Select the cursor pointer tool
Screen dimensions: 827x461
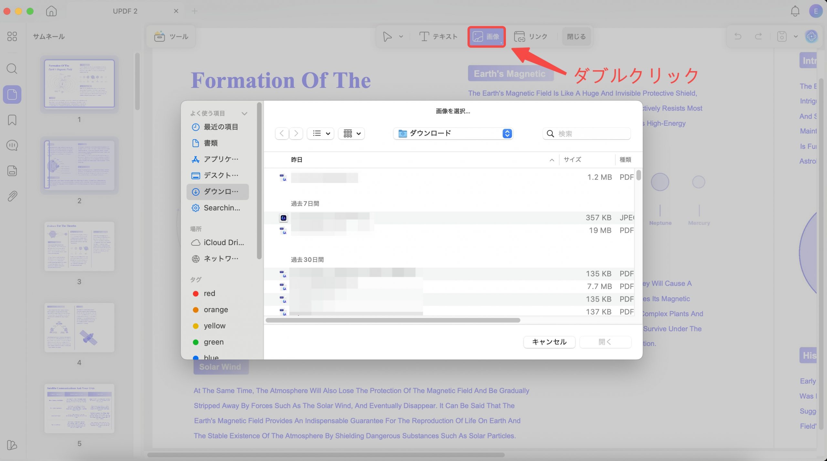(x=387, y=37)
